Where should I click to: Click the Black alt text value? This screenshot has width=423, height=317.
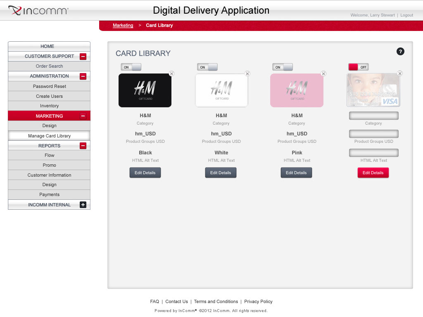[145, 153]
